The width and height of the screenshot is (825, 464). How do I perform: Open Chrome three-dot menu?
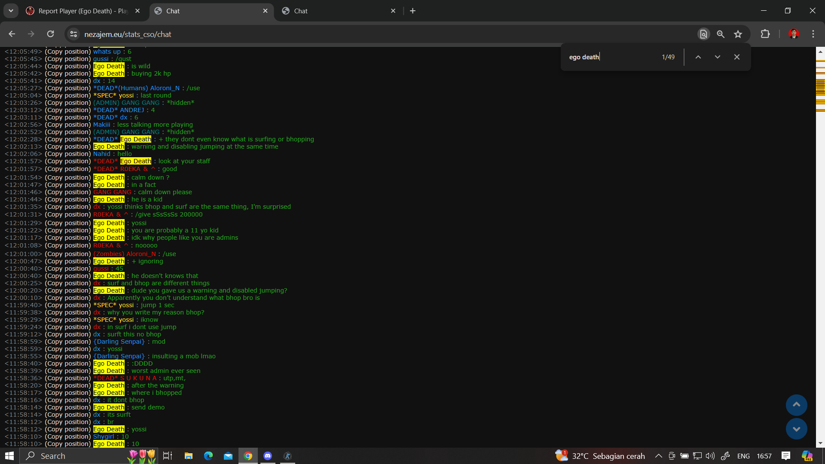[x=813, y=34]
